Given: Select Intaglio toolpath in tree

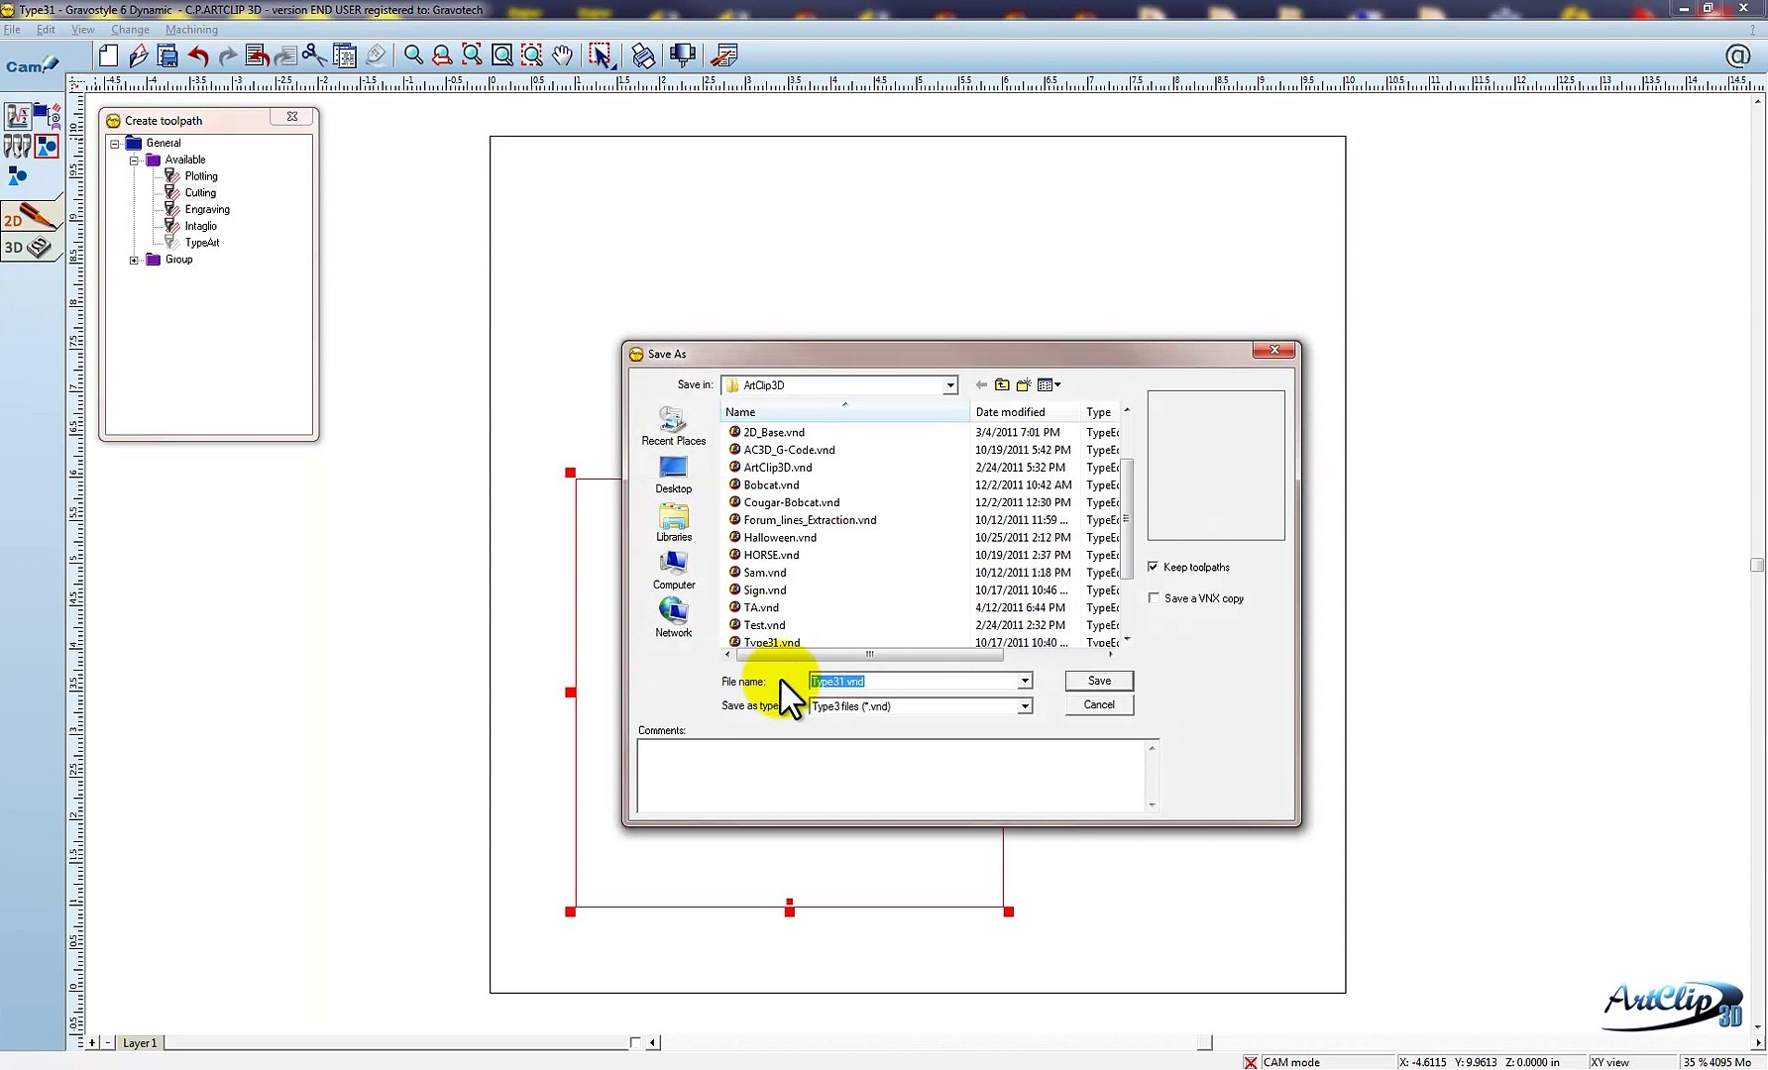Looking at the screenshot, I should tap(200, 227).
